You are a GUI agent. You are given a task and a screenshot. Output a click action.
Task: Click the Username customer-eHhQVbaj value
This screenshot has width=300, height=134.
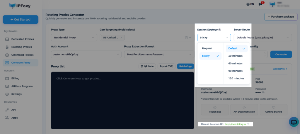pyautogui.click(x=214, y=92)
